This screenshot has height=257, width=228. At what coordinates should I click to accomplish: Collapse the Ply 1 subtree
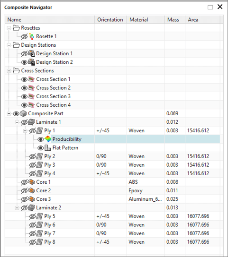click(25, 131)
